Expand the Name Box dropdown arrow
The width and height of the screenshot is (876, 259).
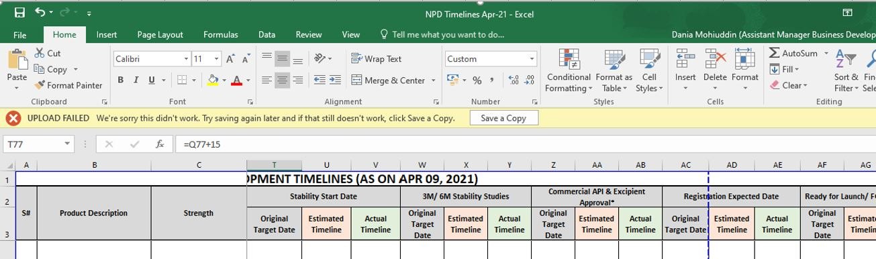click(68, 144)
